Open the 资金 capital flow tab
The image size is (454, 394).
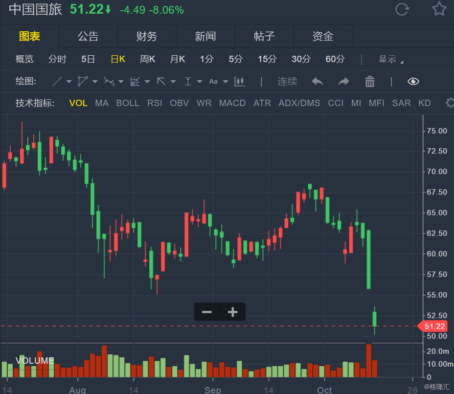point(323,36)
